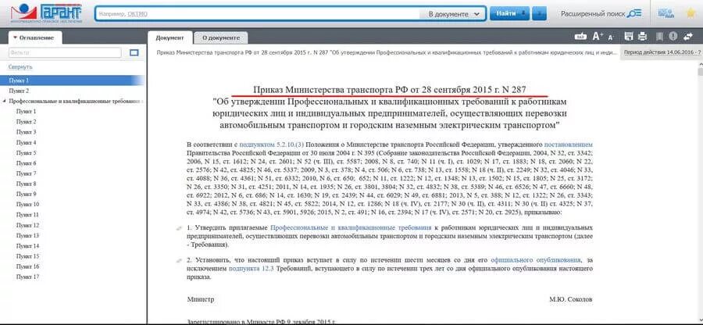Image resolution: width=703 pixels, height=325 pixels.
Task: Click the Гарант logo
Action: 46,14
